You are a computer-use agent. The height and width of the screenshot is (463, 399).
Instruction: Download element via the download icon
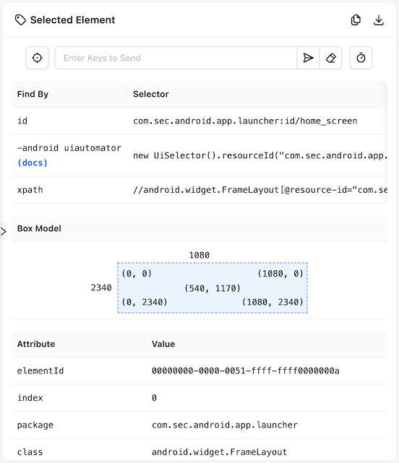pyautogui.click(x=379, y=20)
